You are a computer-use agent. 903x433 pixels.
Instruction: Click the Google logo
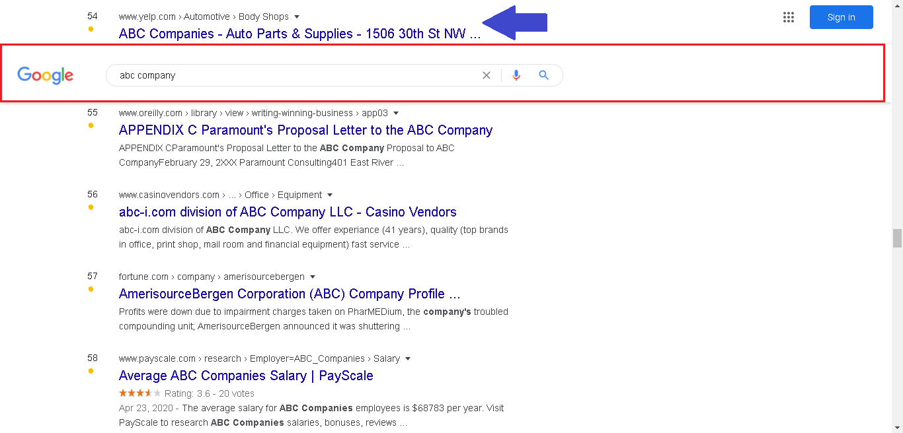[x=45, y=75]
